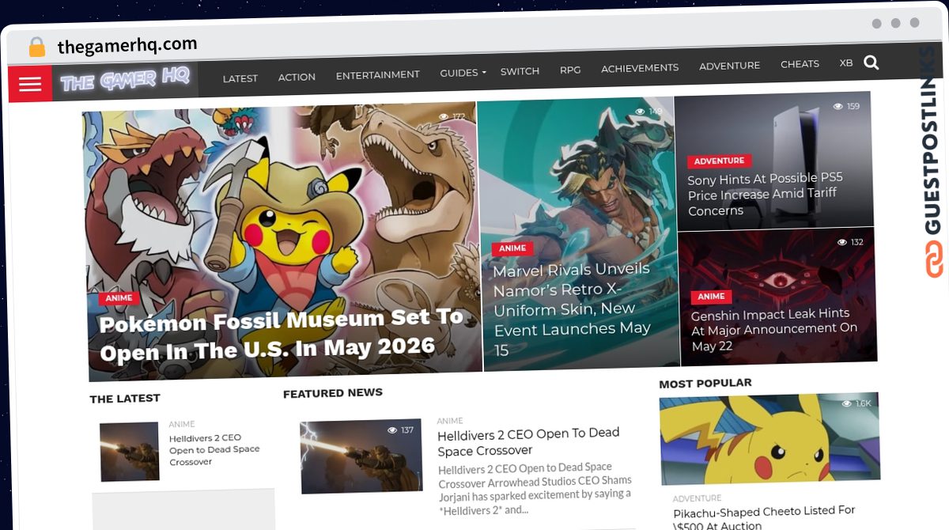Select Entertainment in the navigation bar
Viewport: 949px width, 530px height.
pos(378,75)
